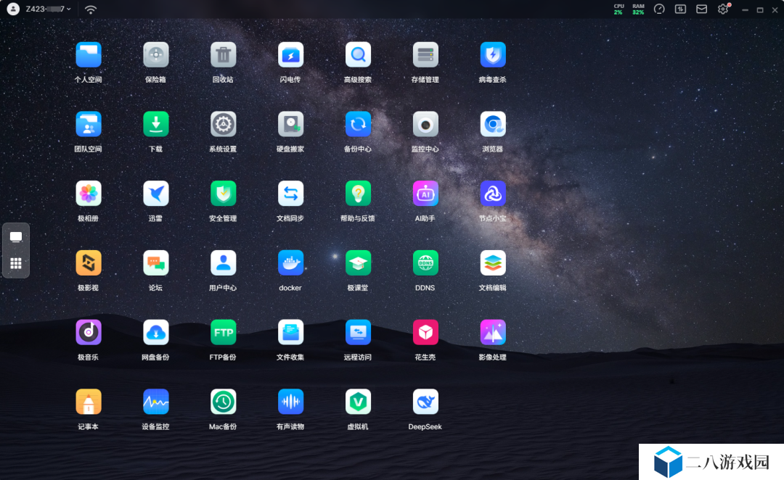
Task: Open the mail messages icon
Action: coord(701,9)
